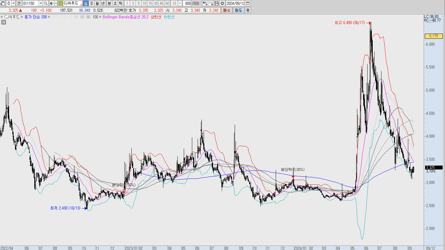
Task: Click the green 신 badge icon
Action: click(61, 3)
